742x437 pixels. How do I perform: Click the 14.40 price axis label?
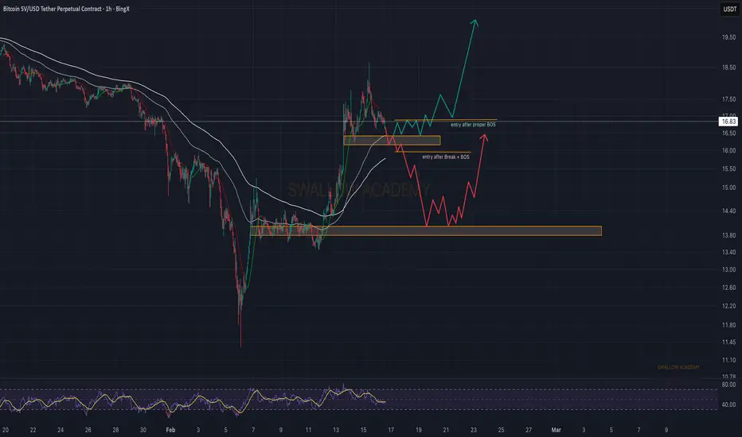pyautogui.click(x=728, y=211)
